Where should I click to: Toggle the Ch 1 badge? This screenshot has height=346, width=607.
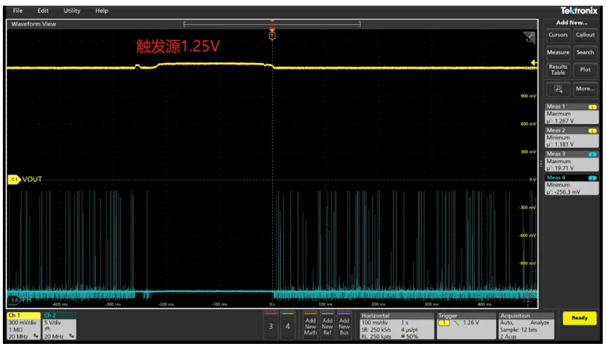pyautogui.click(x=23, y=325)
